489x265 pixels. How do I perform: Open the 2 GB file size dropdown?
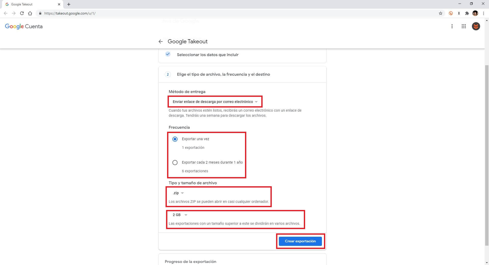180,215
